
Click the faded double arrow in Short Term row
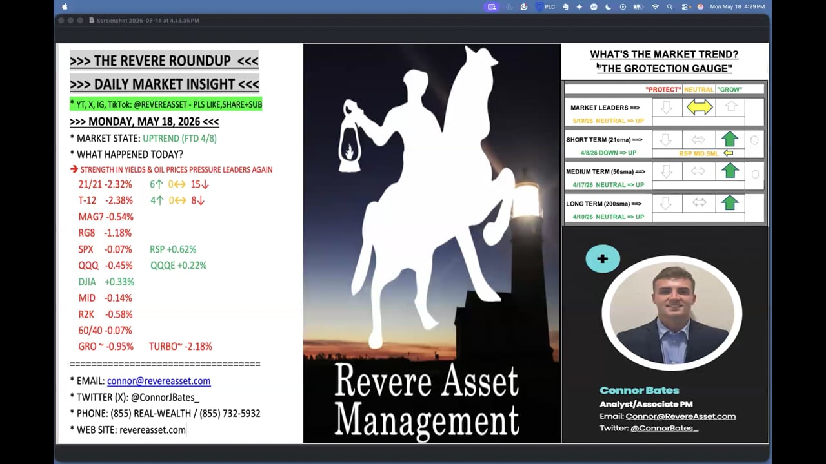pyautogui.click(x=698, y=140)
